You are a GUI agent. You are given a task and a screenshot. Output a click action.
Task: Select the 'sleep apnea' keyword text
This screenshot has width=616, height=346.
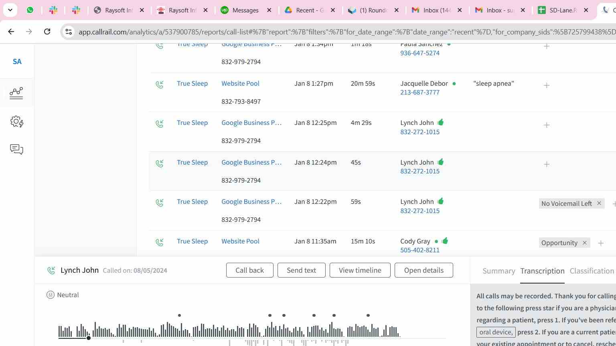(493, 83)
